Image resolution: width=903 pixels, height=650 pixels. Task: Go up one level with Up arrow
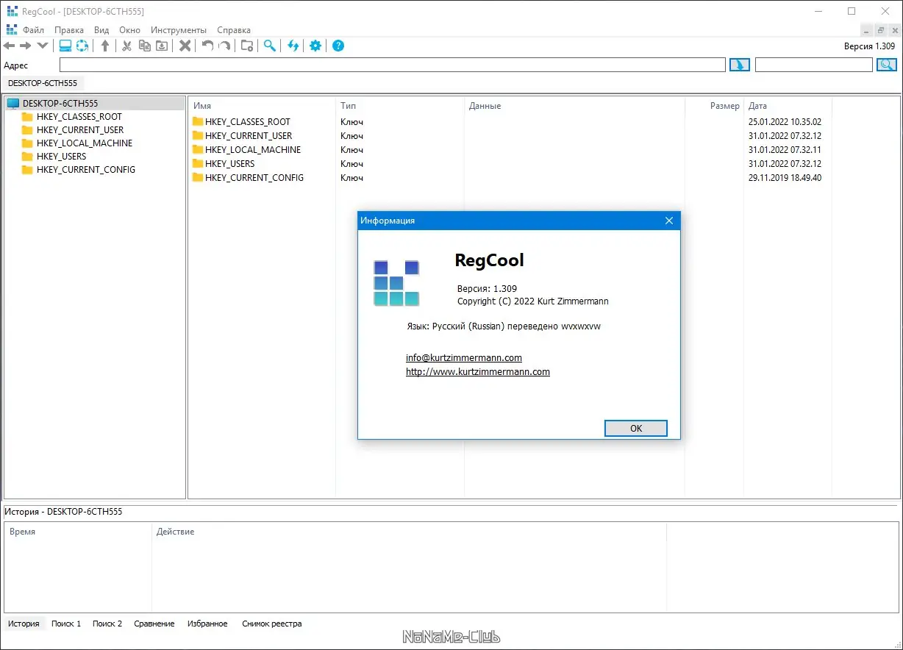point(105,46)
